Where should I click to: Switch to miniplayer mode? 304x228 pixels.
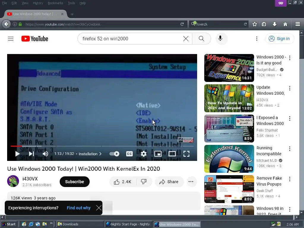[158, 154]
